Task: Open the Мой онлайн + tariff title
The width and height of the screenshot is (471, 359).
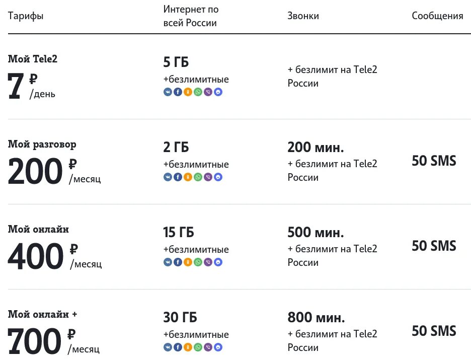Action: pos(43,315)
